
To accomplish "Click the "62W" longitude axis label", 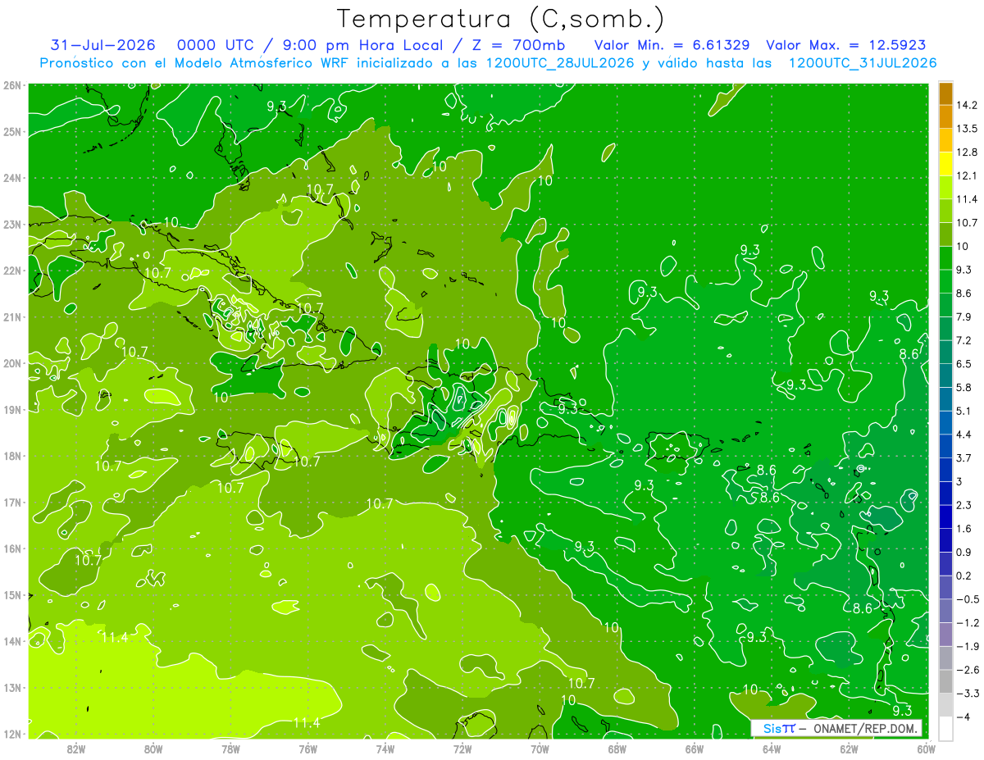I will 849,749.
